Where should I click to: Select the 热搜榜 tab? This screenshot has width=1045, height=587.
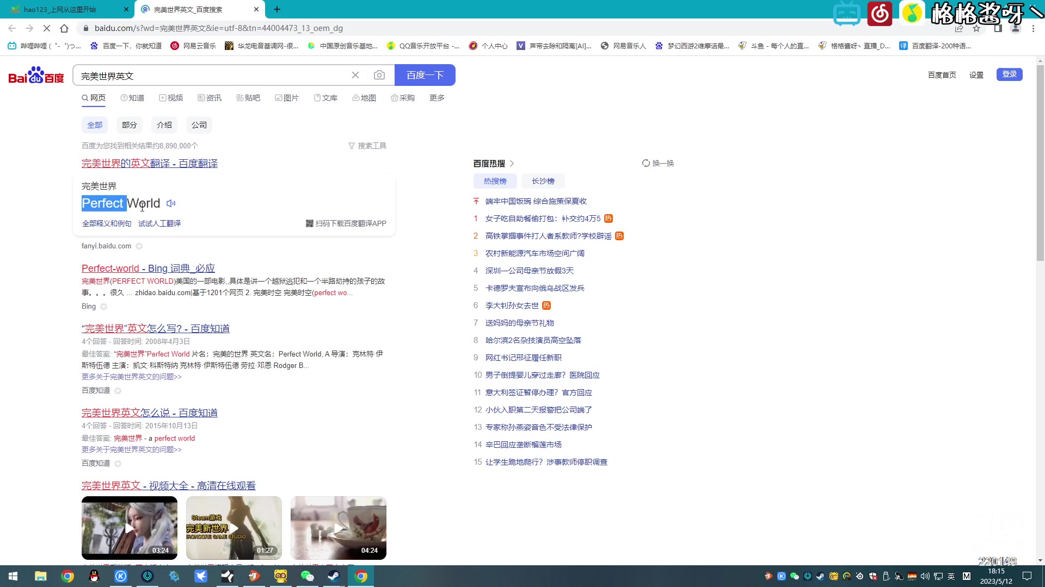click(x=495, y=181)
